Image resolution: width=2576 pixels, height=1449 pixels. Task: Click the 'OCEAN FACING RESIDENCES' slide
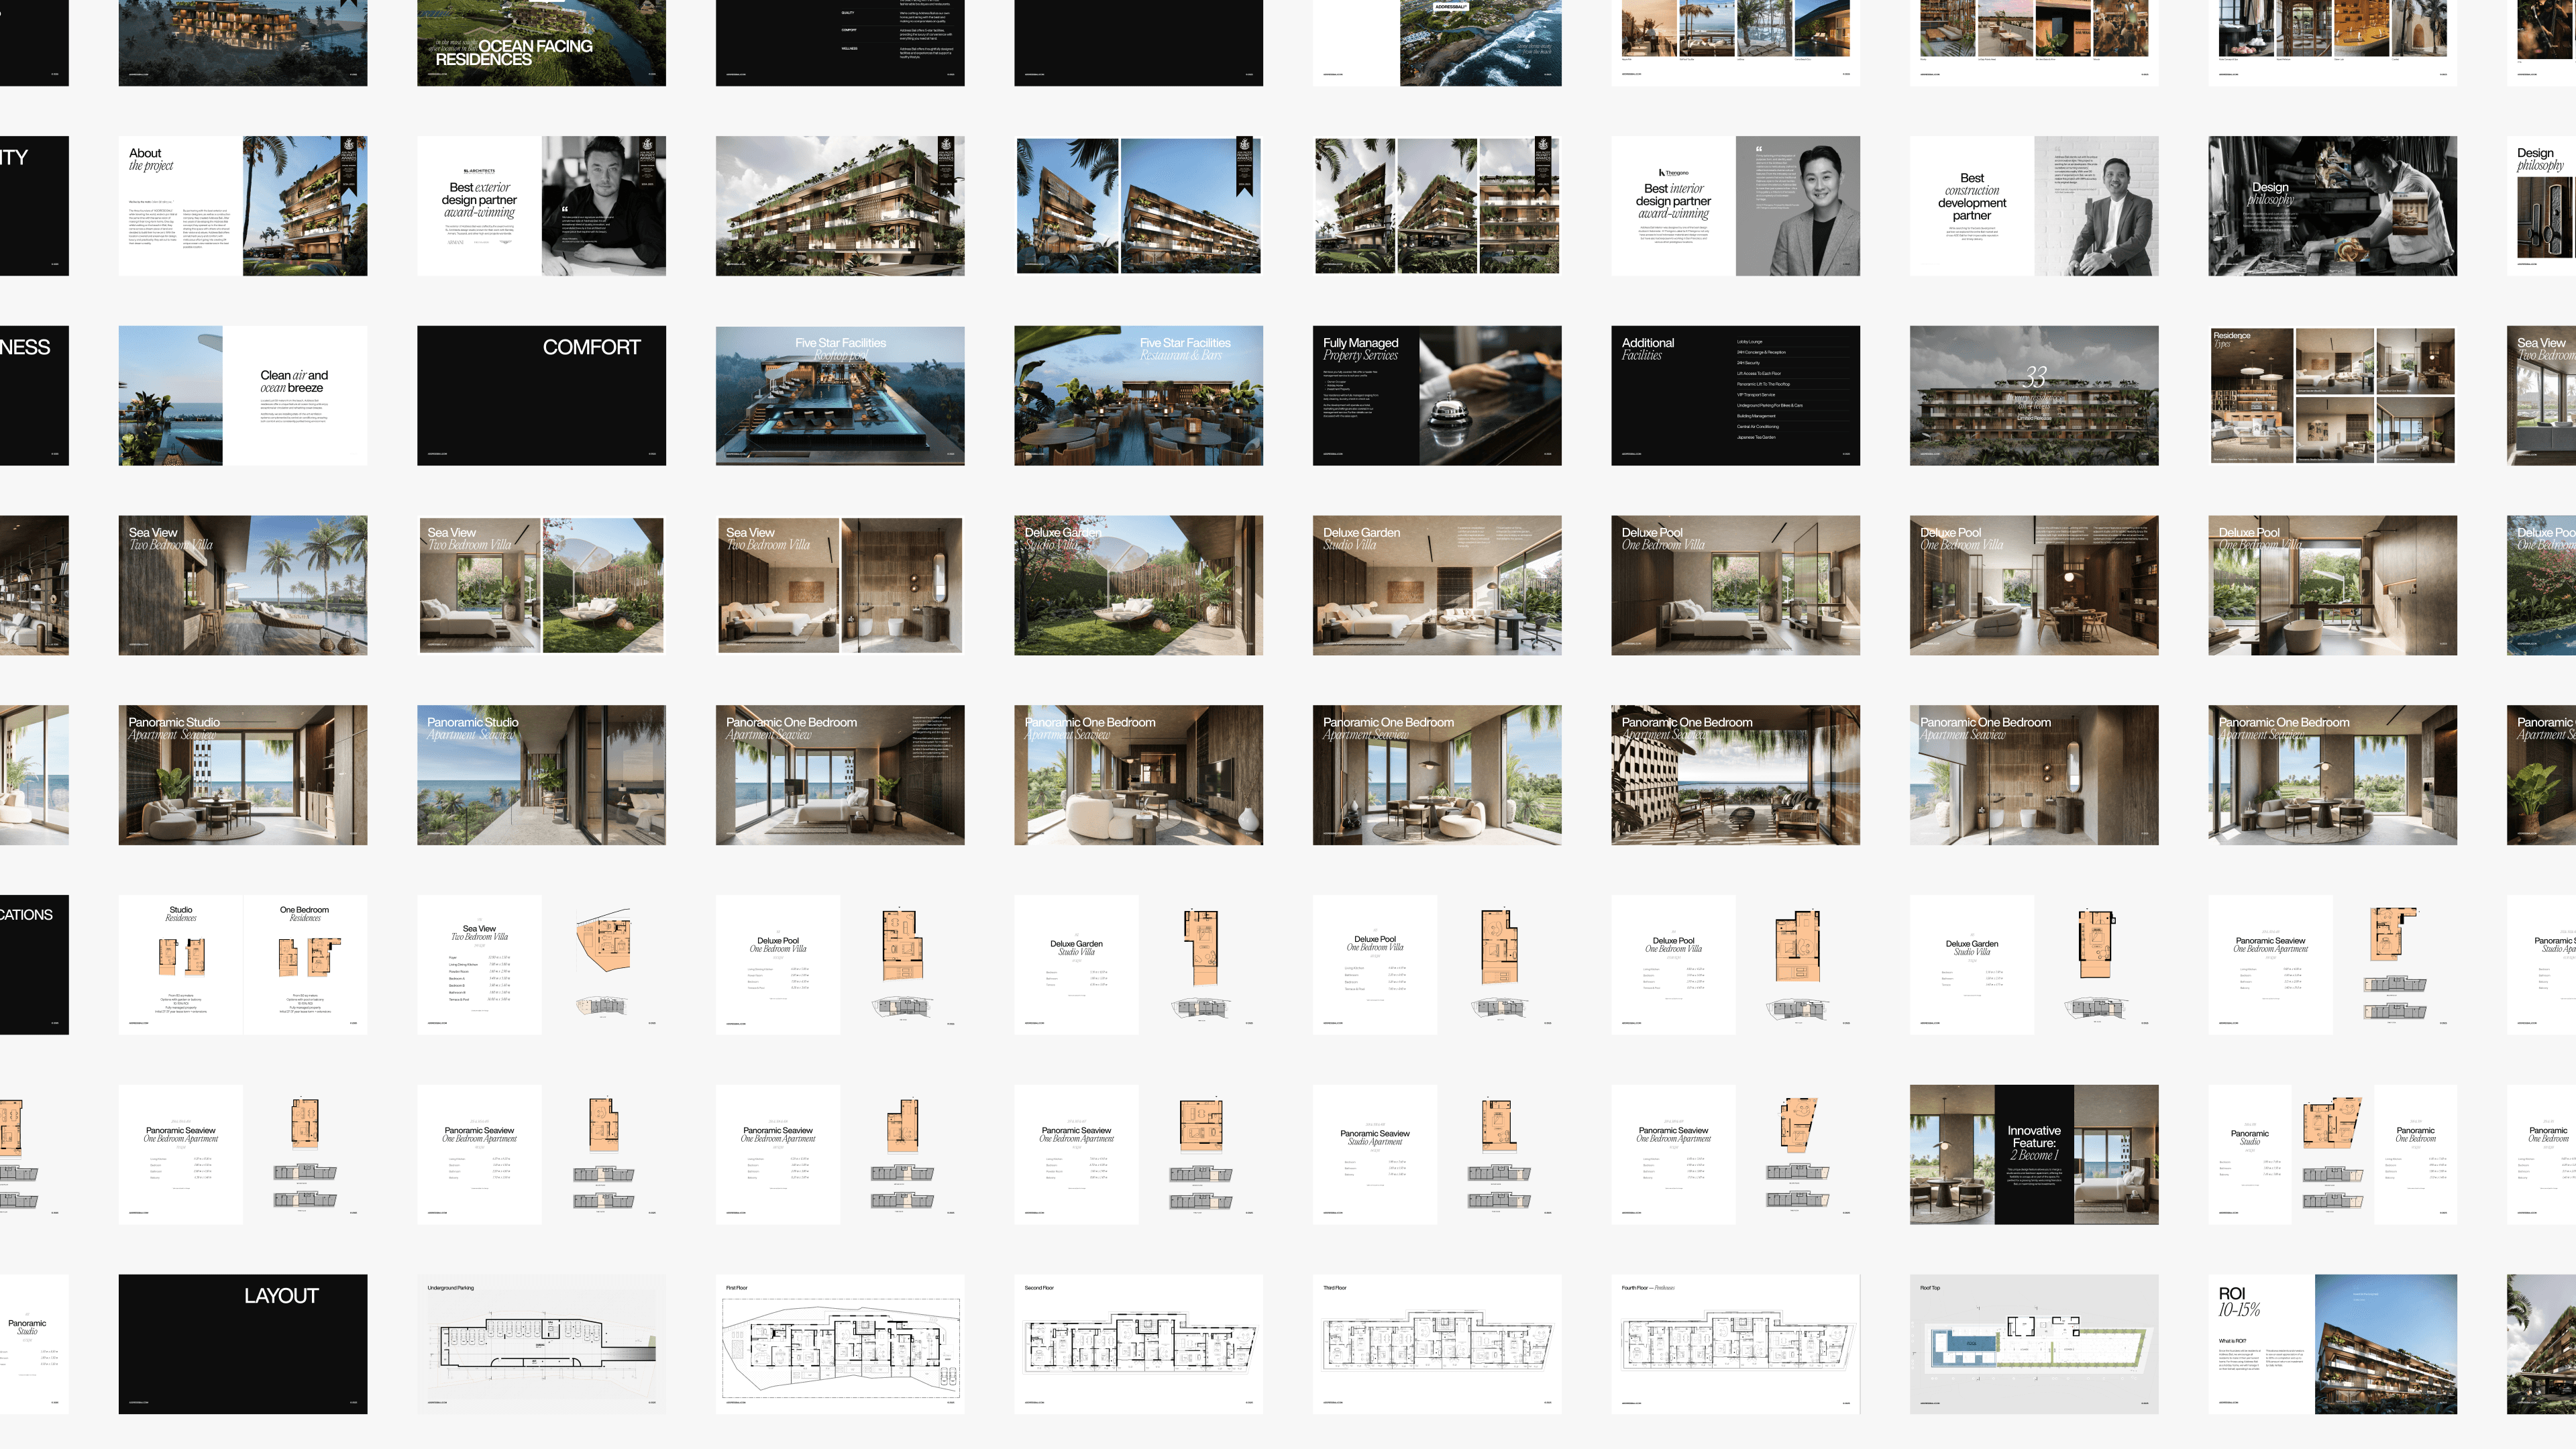541,42
